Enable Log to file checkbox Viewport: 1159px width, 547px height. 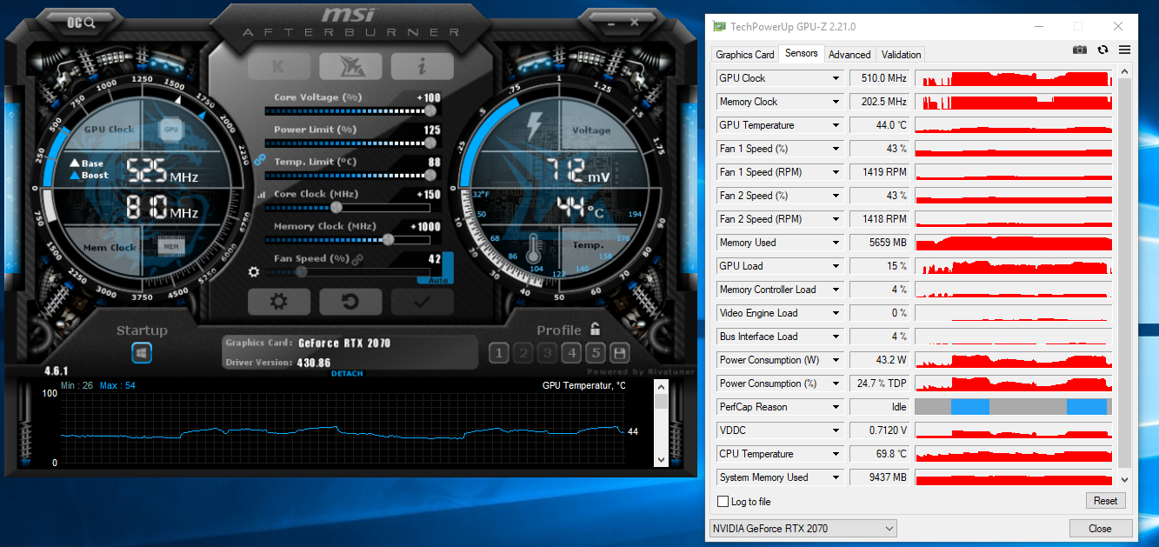[723, 502]
